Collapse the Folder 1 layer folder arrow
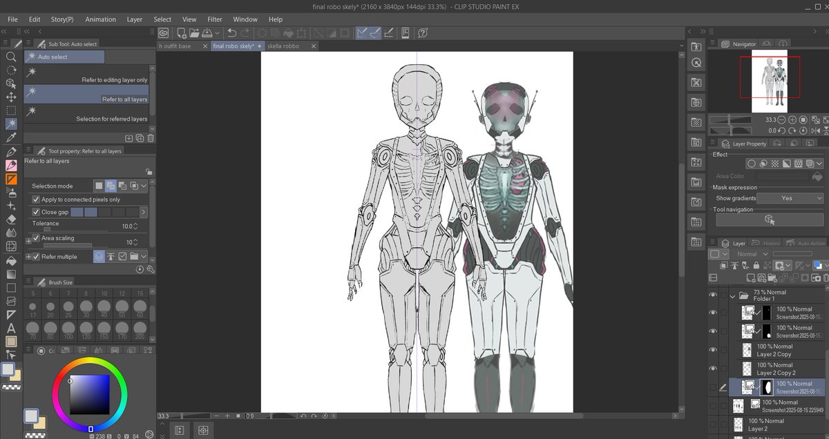 coord(732,295)
